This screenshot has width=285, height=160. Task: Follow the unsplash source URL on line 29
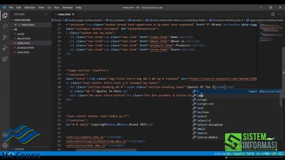tap(223, 79)
